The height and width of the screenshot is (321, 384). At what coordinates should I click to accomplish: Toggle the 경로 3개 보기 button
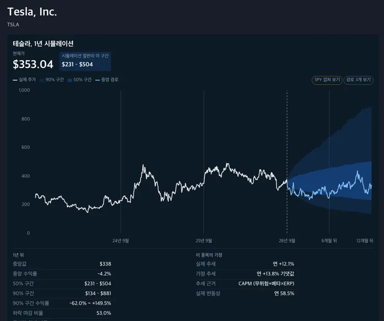coord(358,79)
